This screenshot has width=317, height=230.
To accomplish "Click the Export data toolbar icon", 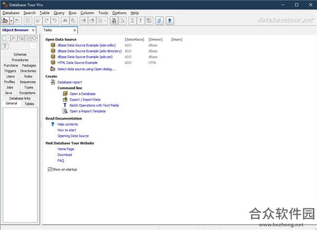I will [92, 21].
